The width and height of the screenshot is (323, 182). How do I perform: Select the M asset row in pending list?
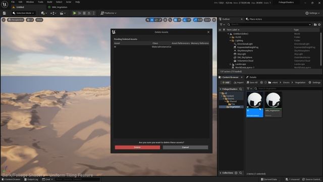click(x=161, y=47)
